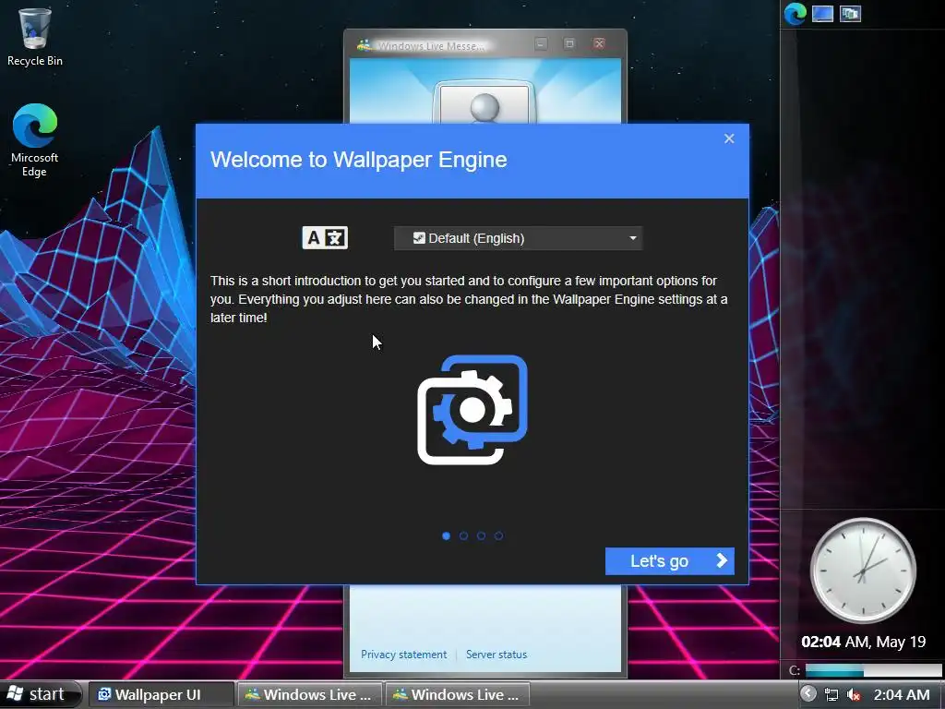
Task: Click the analog clock sidebar gadget
Action: (863, 571)
